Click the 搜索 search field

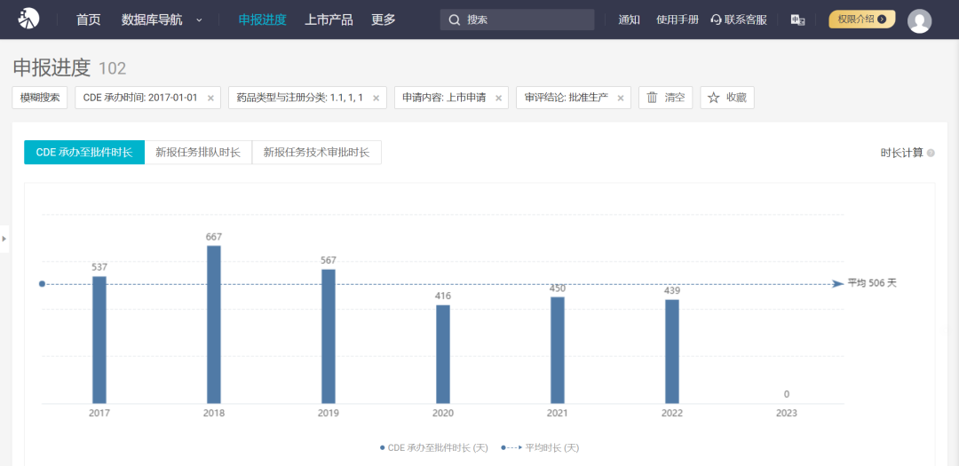[x=517, y=20]
